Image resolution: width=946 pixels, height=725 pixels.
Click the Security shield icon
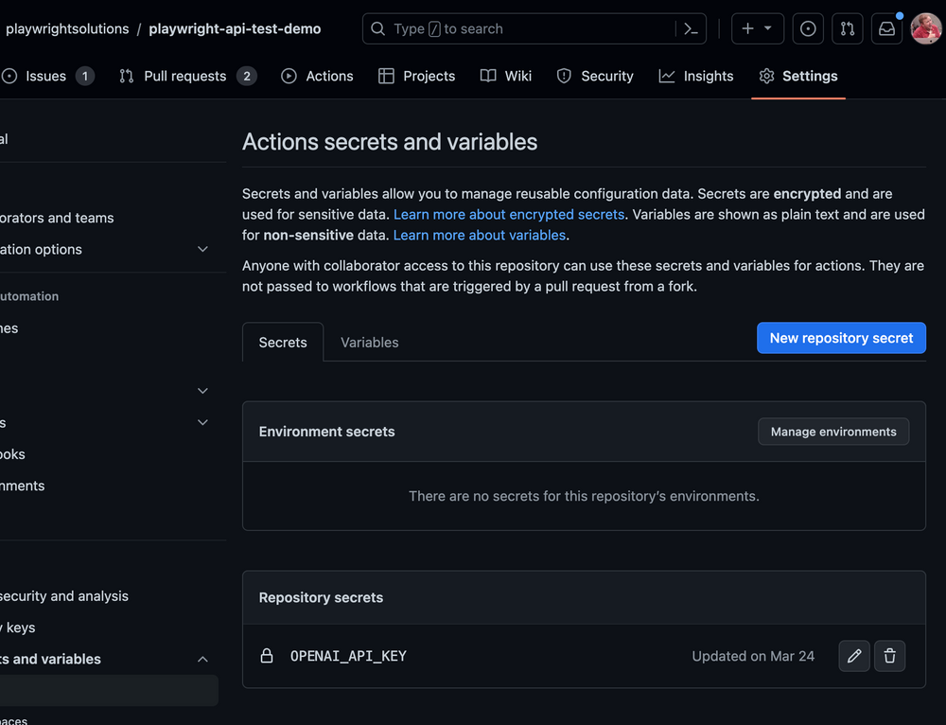point(562,76)
